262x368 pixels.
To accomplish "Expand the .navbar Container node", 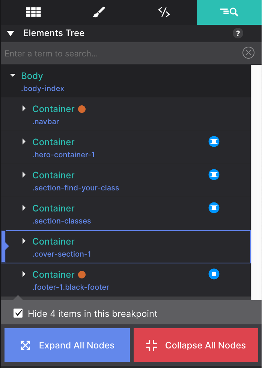I will coord(24,108).
